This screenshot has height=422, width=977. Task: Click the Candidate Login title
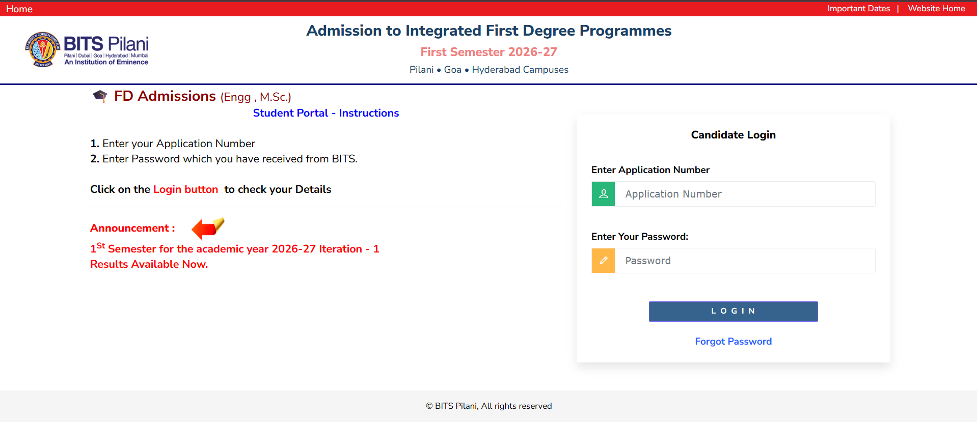733,135
